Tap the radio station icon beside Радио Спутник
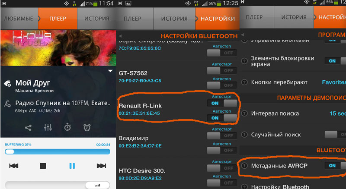This screenshot has width=346, height=189. click(x=7, y=103)
